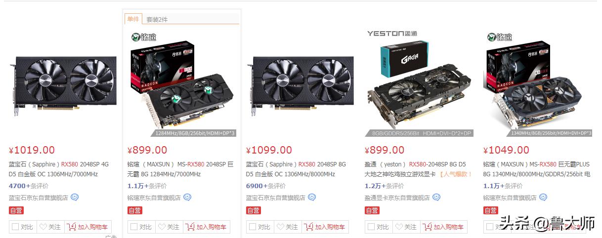
Task: Add ¥1099 Sapphire RX580 8G to cart
Action: (326, 227)
